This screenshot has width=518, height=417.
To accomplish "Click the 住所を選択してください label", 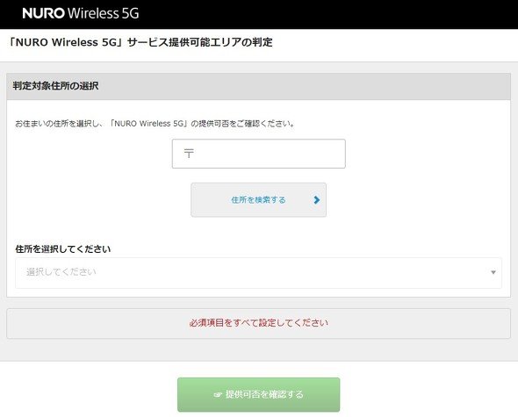I will click(x=62, y=248).
